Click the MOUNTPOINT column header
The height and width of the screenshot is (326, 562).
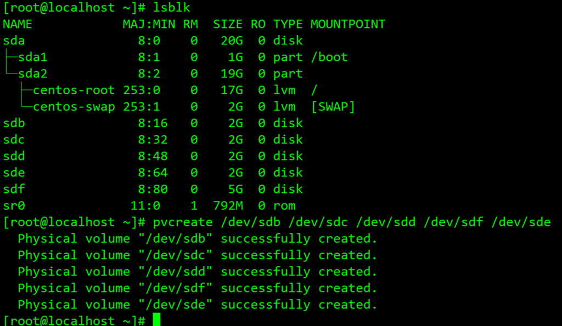click(x=348, y=24)
